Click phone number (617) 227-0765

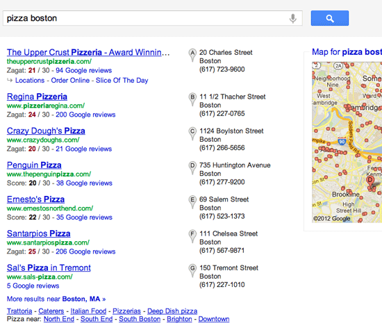[222, 113]
